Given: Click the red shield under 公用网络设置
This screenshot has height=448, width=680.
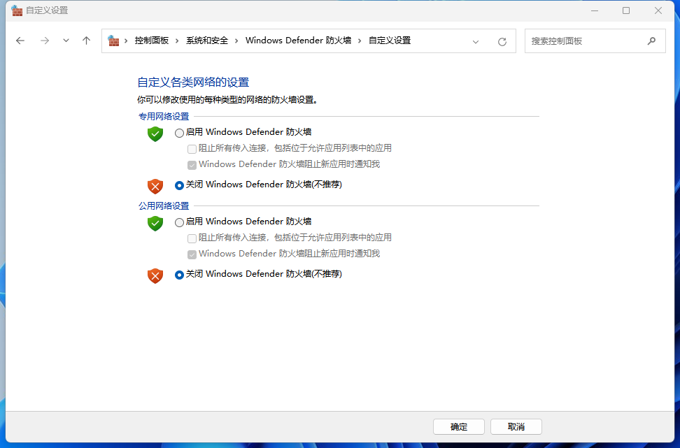Looking at the screenshot, I should tap(155, 275).
